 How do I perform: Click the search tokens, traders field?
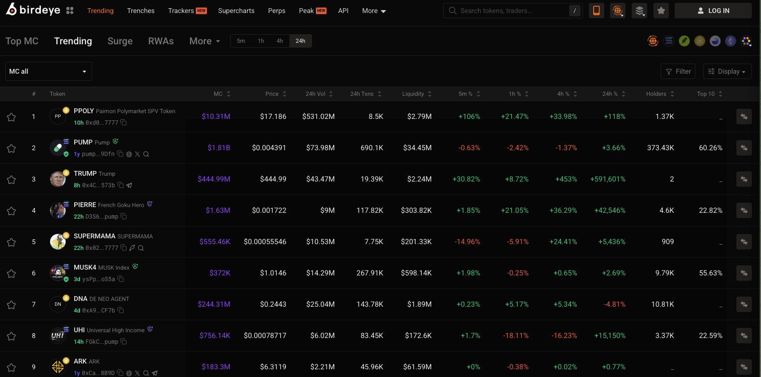click(513, 11)
